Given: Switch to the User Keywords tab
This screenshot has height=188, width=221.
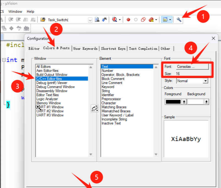Looking at the screenshot, I should [x=85, y=49].
